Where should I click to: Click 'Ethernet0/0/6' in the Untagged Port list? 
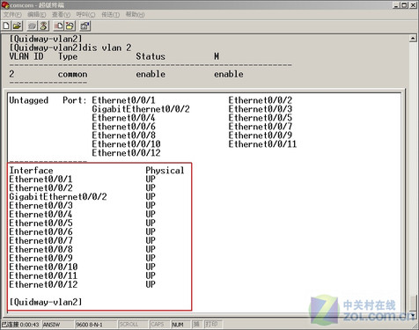pyautogui.click(x=123, y=127)
